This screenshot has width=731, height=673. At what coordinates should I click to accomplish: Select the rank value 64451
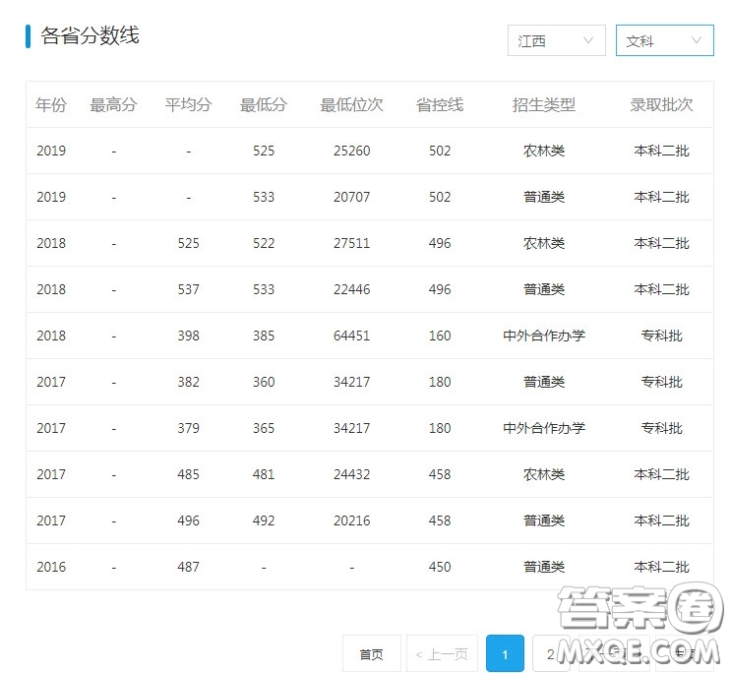point(351,336)
